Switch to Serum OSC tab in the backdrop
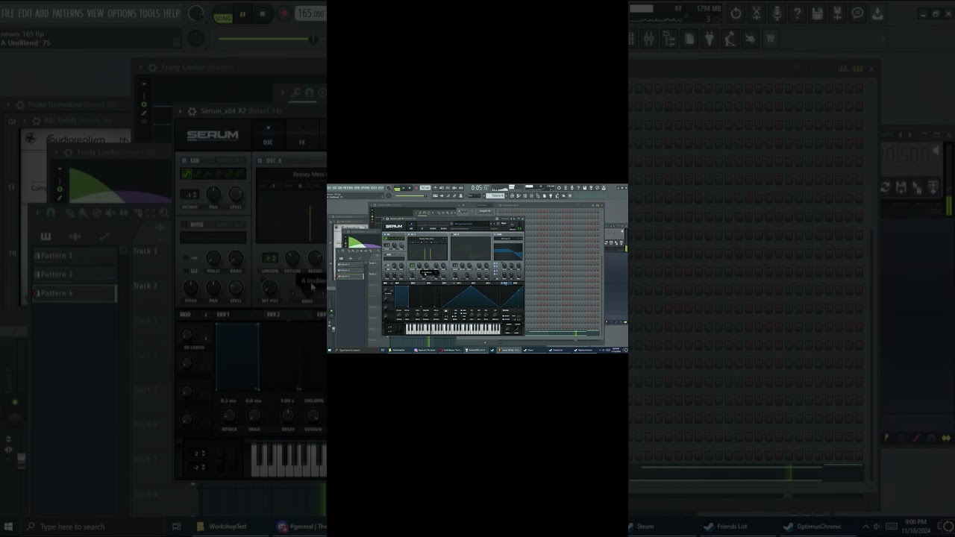 pyautogui.click(x=268, y=136)
